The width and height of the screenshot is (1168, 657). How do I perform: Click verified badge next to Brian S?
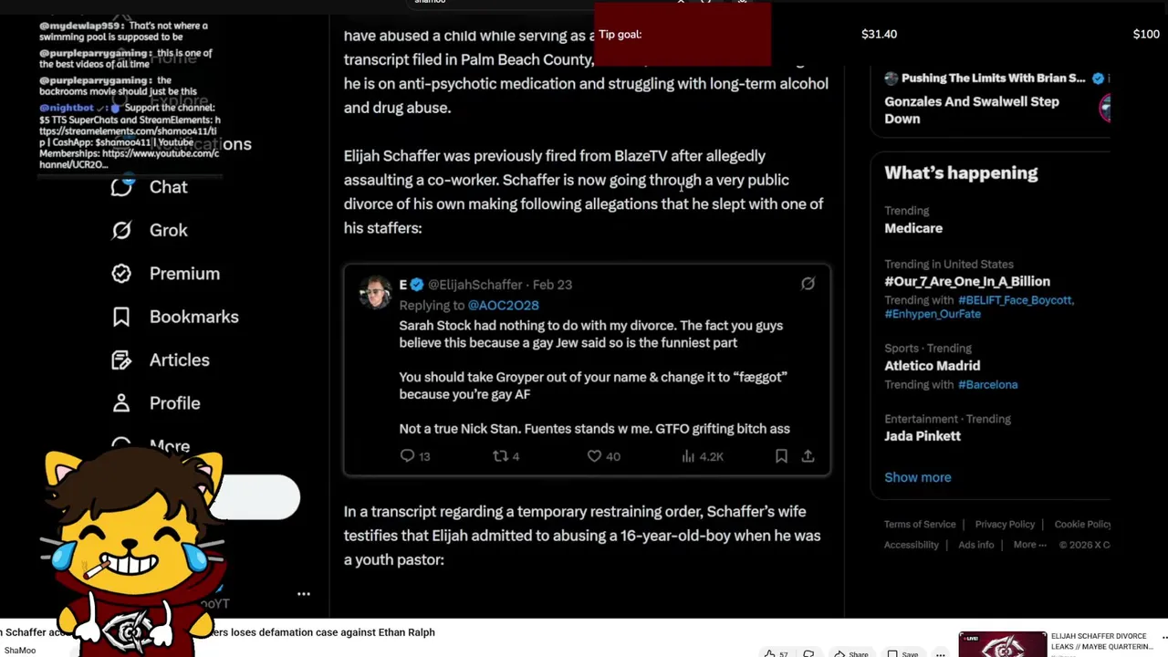1098,78
